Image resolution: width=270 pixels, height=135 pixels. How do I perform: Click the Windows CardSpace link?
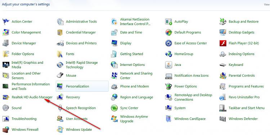[x=190, y=119]
